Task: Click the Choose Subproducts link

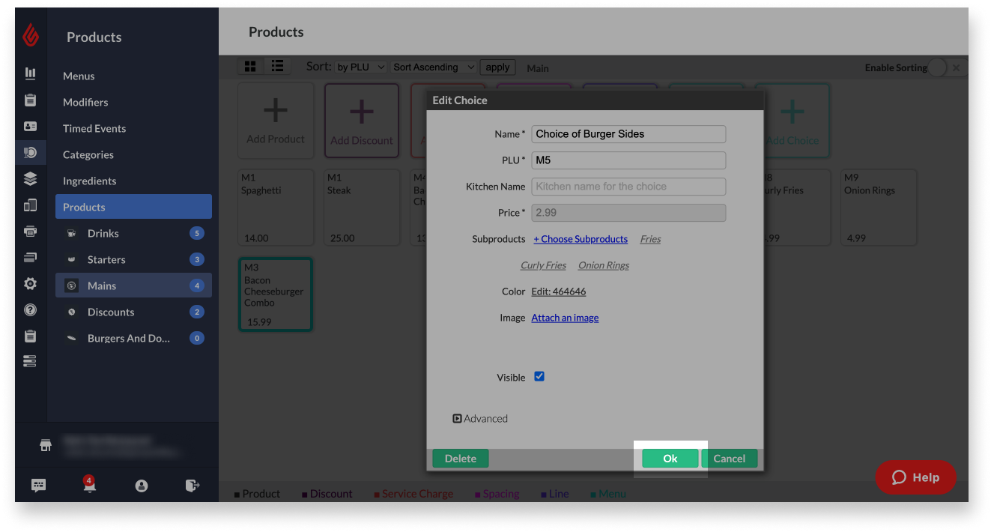Action: point(581,238)
